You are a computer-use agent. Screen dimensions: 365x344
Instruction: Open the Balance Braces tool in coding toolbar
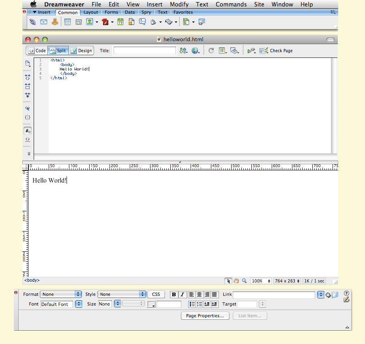tap(28, 117)
